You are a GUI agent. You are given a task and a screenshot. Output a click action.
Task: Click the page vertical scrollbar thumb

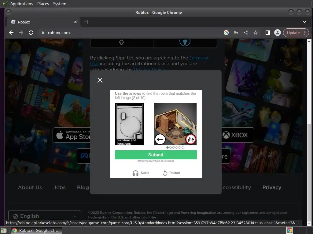pyautogui.click(x=309, y=172)
